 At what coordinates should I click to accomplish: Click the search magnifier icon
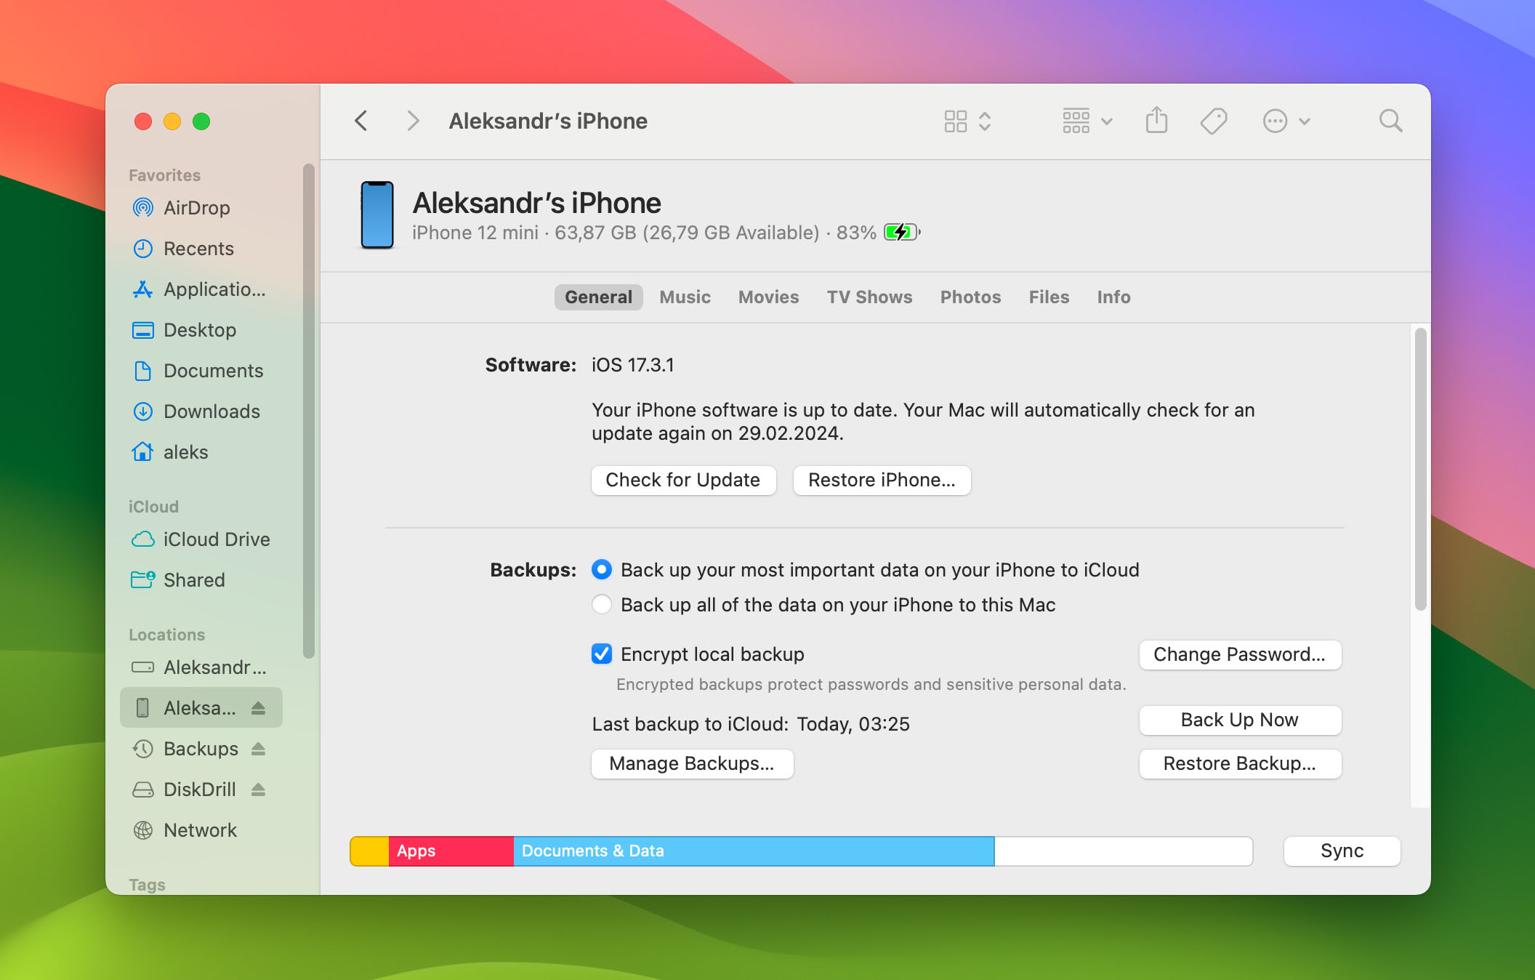(1390, 121)
